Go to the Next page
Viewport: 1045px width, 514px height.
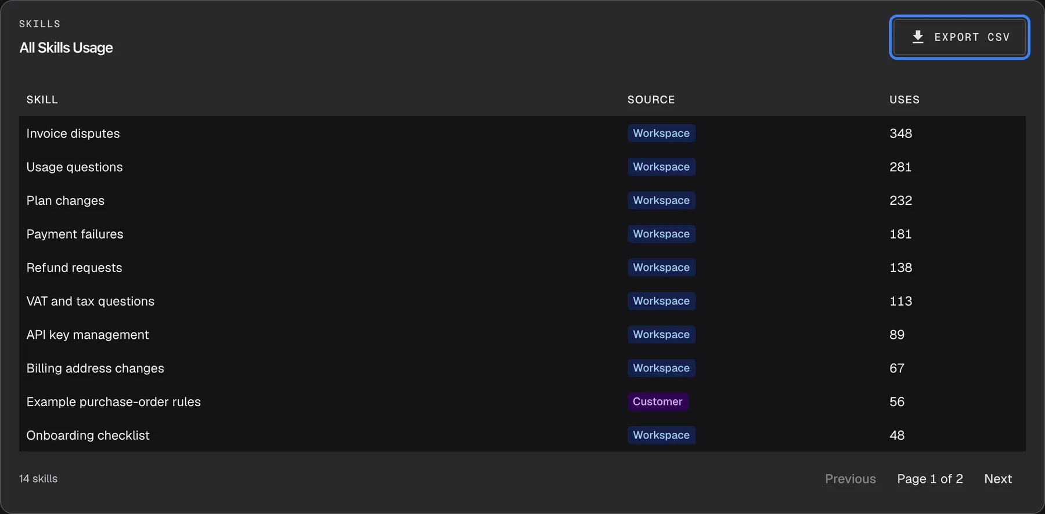pos(998,479)
